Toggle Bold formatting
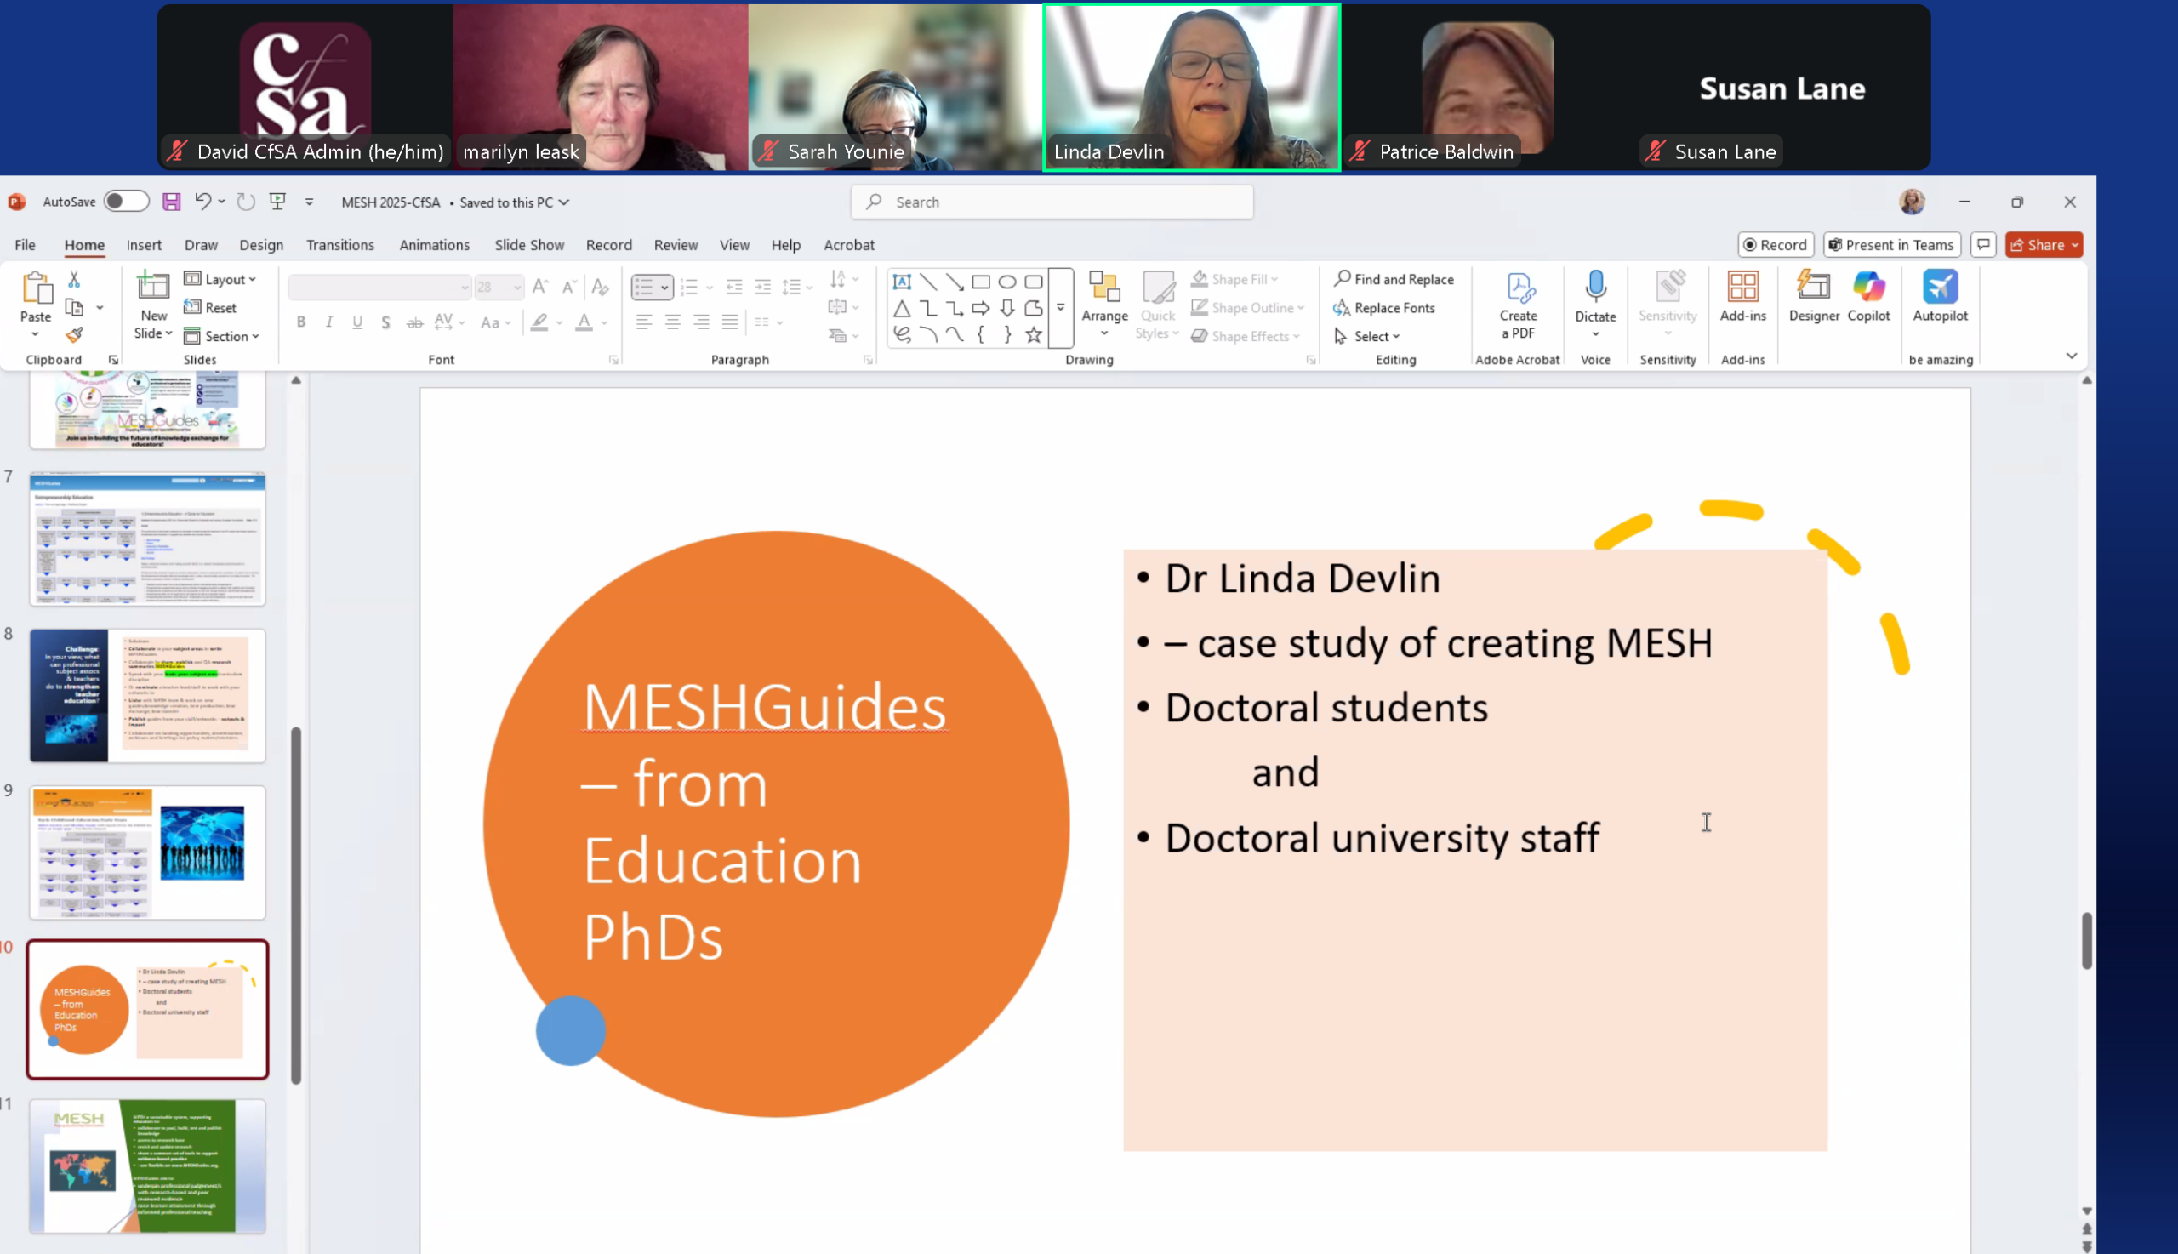 (x=300, y=322)
